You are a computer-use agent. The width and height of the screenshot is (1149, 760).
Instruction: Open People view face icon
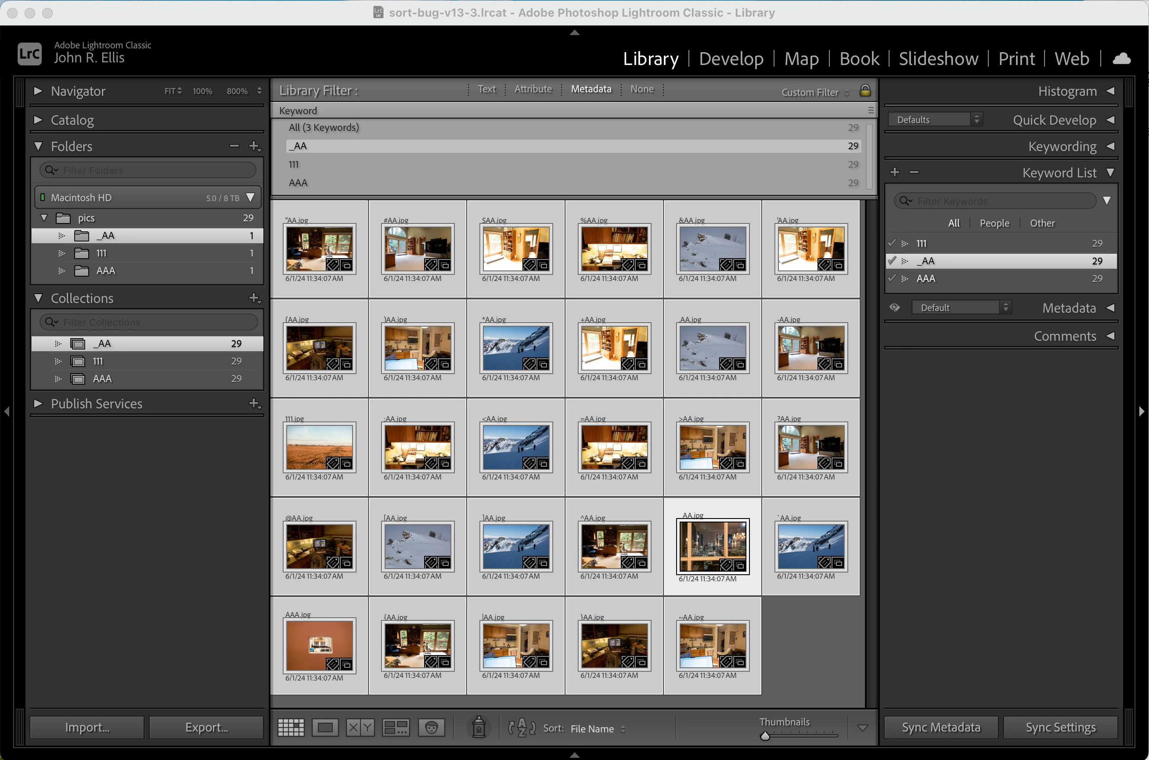pyautogui.click(x=431, y=728)
